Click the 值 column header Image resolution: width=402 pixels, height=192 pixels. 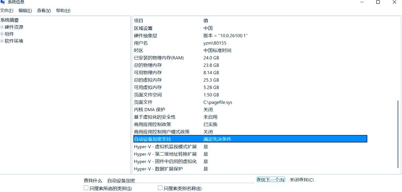(206, 21)
